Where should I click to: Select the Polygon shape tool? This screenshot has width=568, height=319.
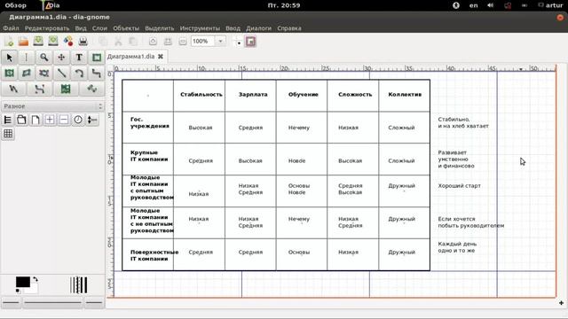27,73
